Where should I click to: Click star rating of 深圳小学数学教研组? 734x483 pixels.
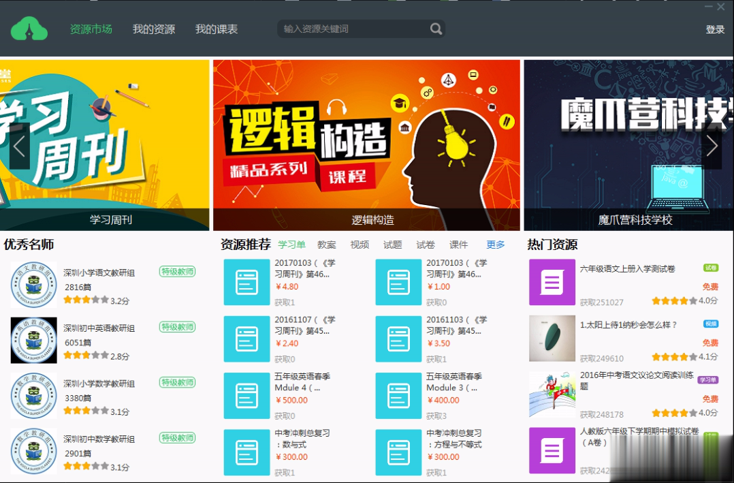coord(86,411)
